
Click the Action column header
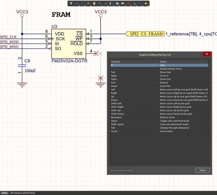184,62
